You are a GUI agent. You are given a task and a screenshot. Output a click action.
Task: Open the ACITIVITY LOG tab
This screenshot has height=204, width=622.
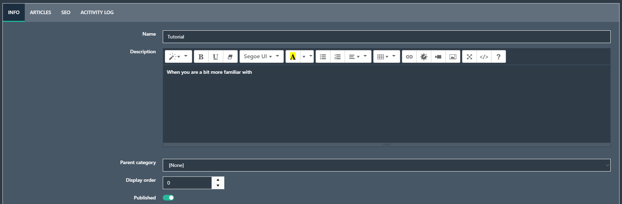(97, 12)
